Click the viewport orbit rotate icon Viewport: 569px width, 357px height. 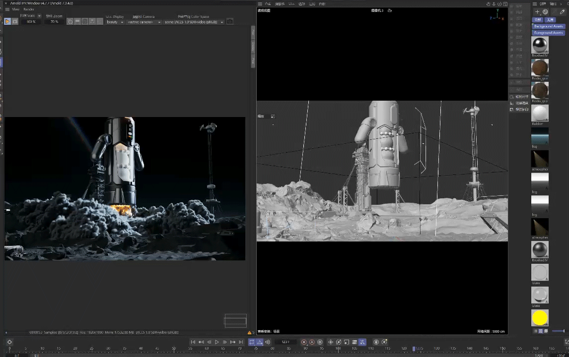[x=499, y=4]
